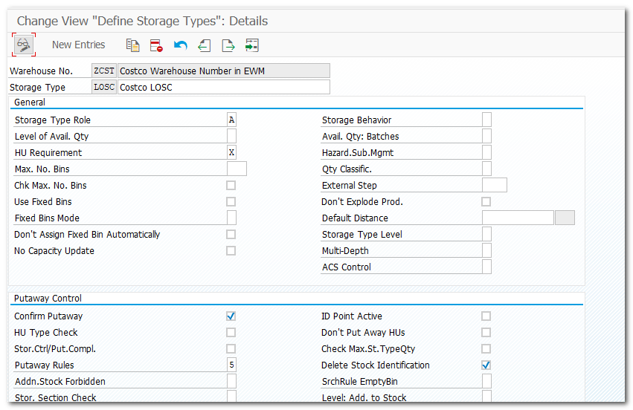Enable the Use Fixed Bins checkbox
This screenshot has width=633, height=410.
click(x=231, y=202)
